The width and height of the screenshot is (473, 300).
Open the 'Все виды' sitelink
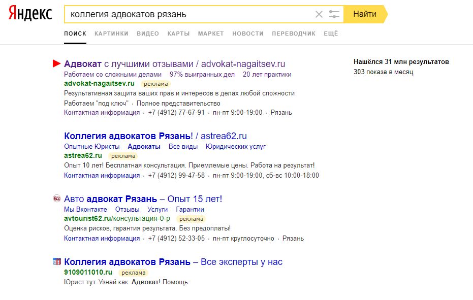click(x=183, y=147)
